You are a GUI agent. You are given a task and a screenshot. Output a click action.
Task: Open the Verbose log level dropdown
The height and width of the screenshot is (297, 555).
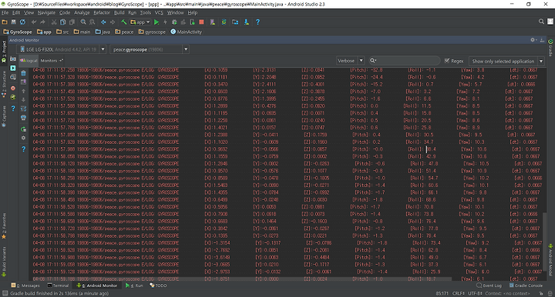click(x=350, y=61)
